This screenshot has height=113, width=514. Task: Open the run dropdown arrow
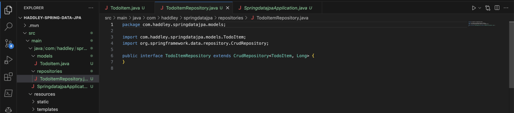pos(480,8)
